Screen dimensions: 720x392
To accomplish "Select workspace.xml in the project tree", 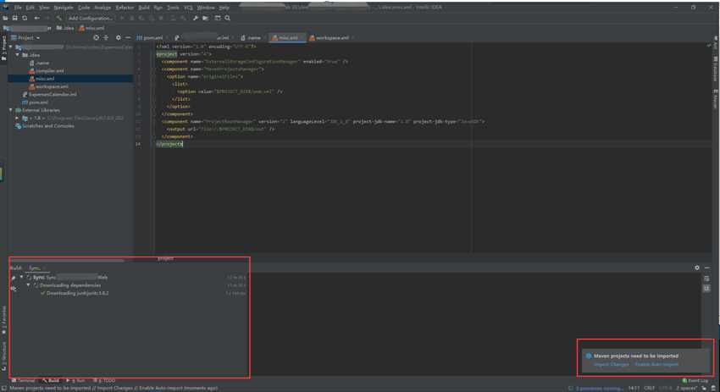I will (x=48, y=86).
